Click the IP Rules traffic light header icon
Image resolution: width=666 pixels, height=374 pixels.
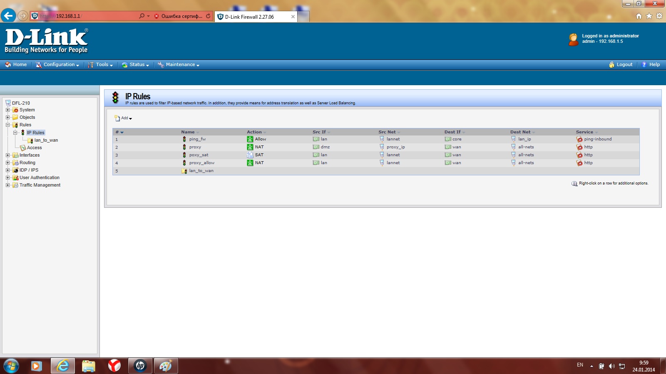(x=115, y=98)
